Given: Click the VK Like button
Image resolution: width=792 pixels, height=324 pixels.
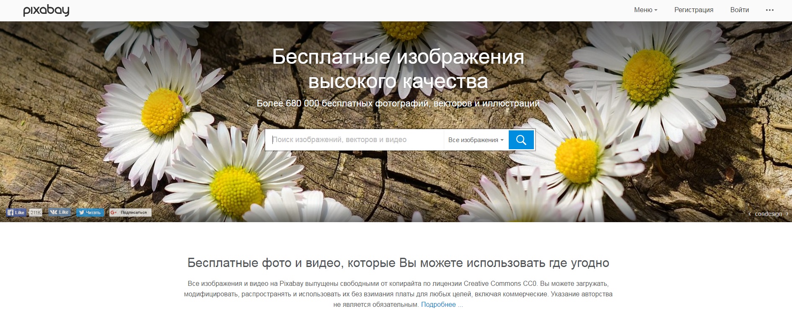Looking at the screenshot, I should 59,212.
